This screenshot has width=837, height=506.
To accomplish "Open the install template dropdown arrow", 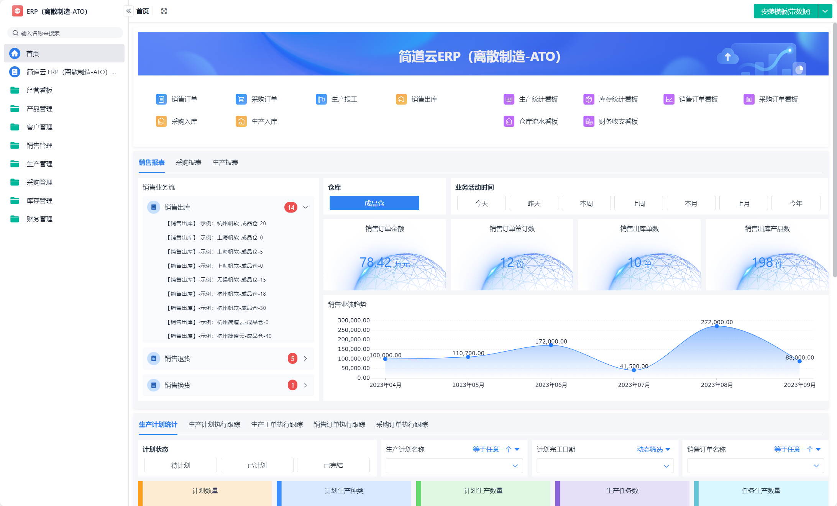I will pyautogui.click(x=825, y=11).
